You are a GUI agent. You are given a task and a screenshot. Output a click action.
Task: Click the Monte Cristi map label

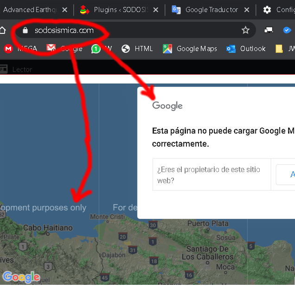(107, 217)
